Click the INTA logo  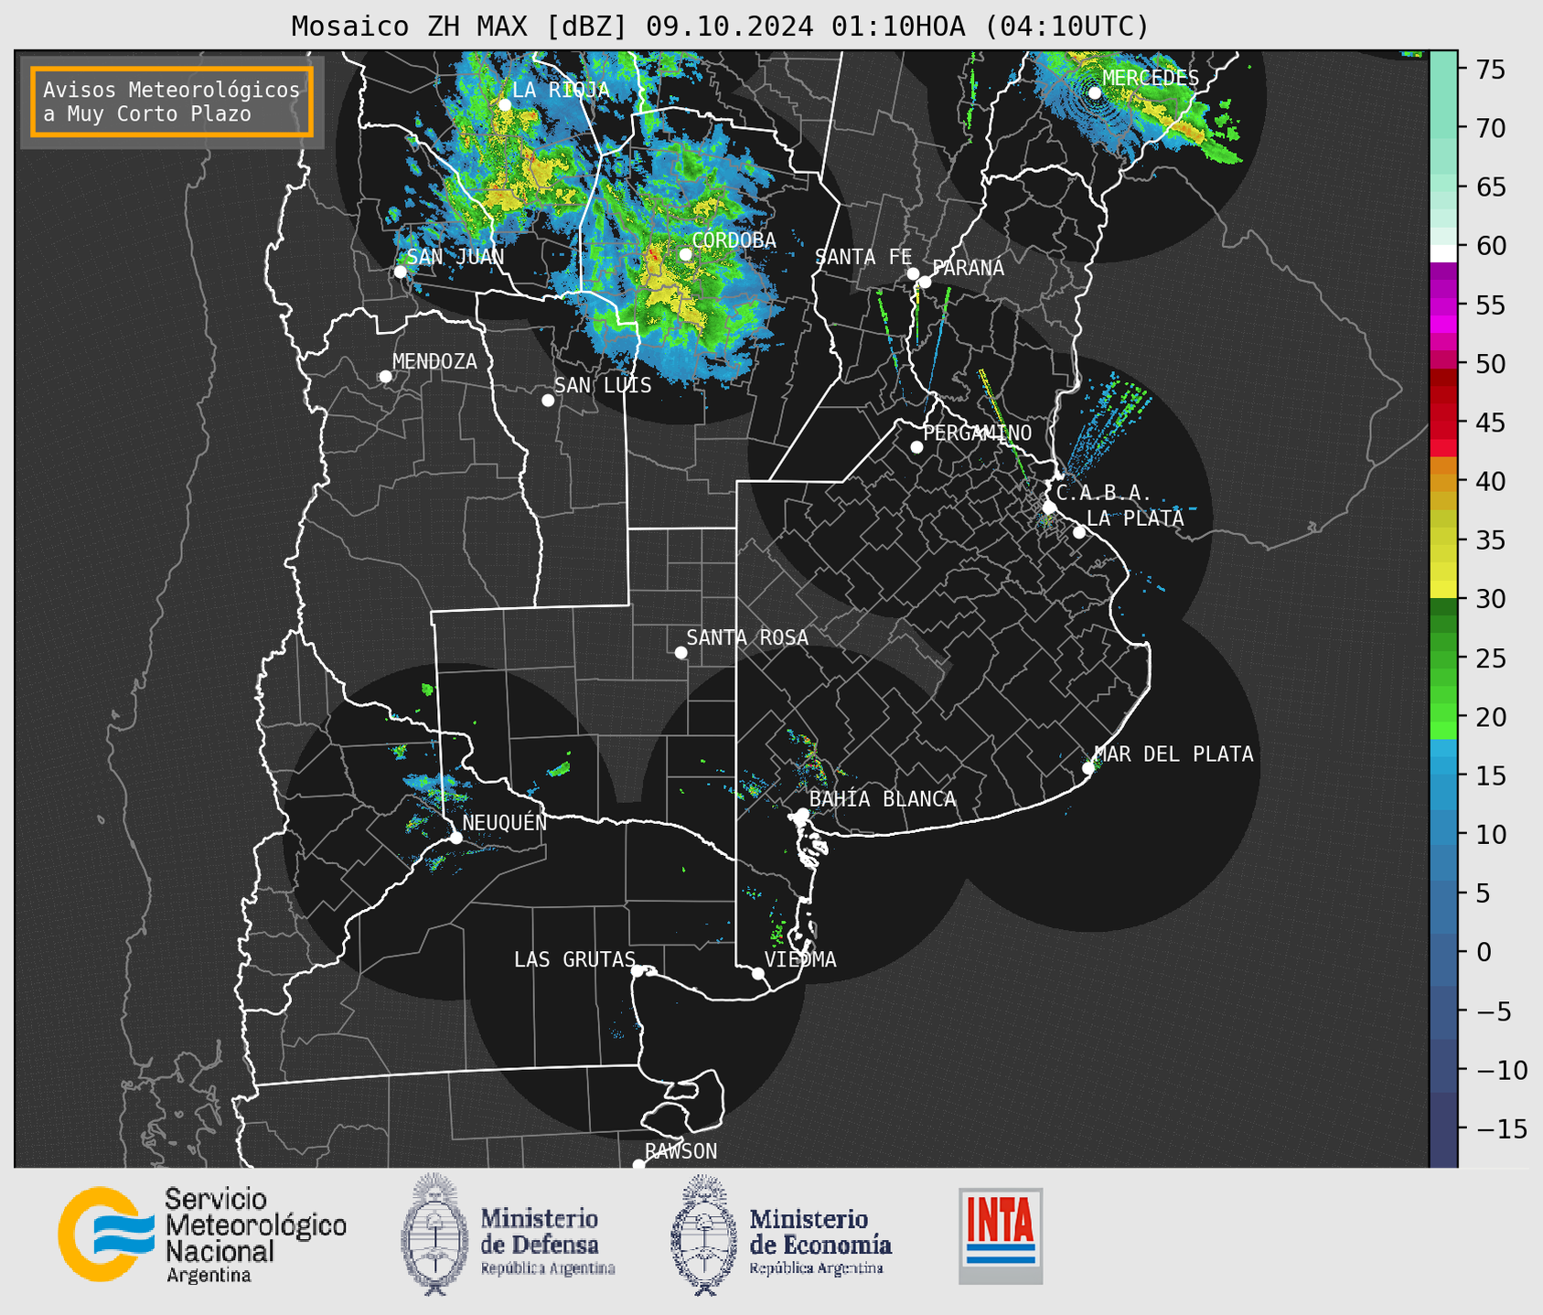(1001, 1235)
